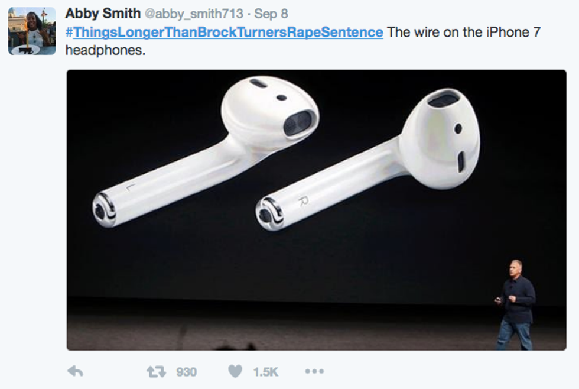
Task: Click the tweet text about iPhone 7 headphones
Action: coord(302,41)
